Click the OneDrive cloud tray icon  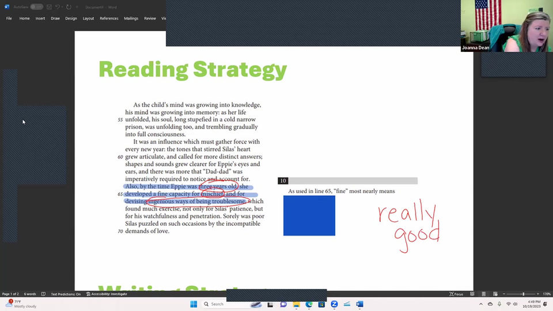coord(490,304)
